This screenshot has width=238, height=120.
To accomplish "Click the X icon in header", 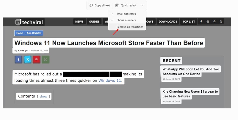I will pyautogui.click(x=221, y=21).
